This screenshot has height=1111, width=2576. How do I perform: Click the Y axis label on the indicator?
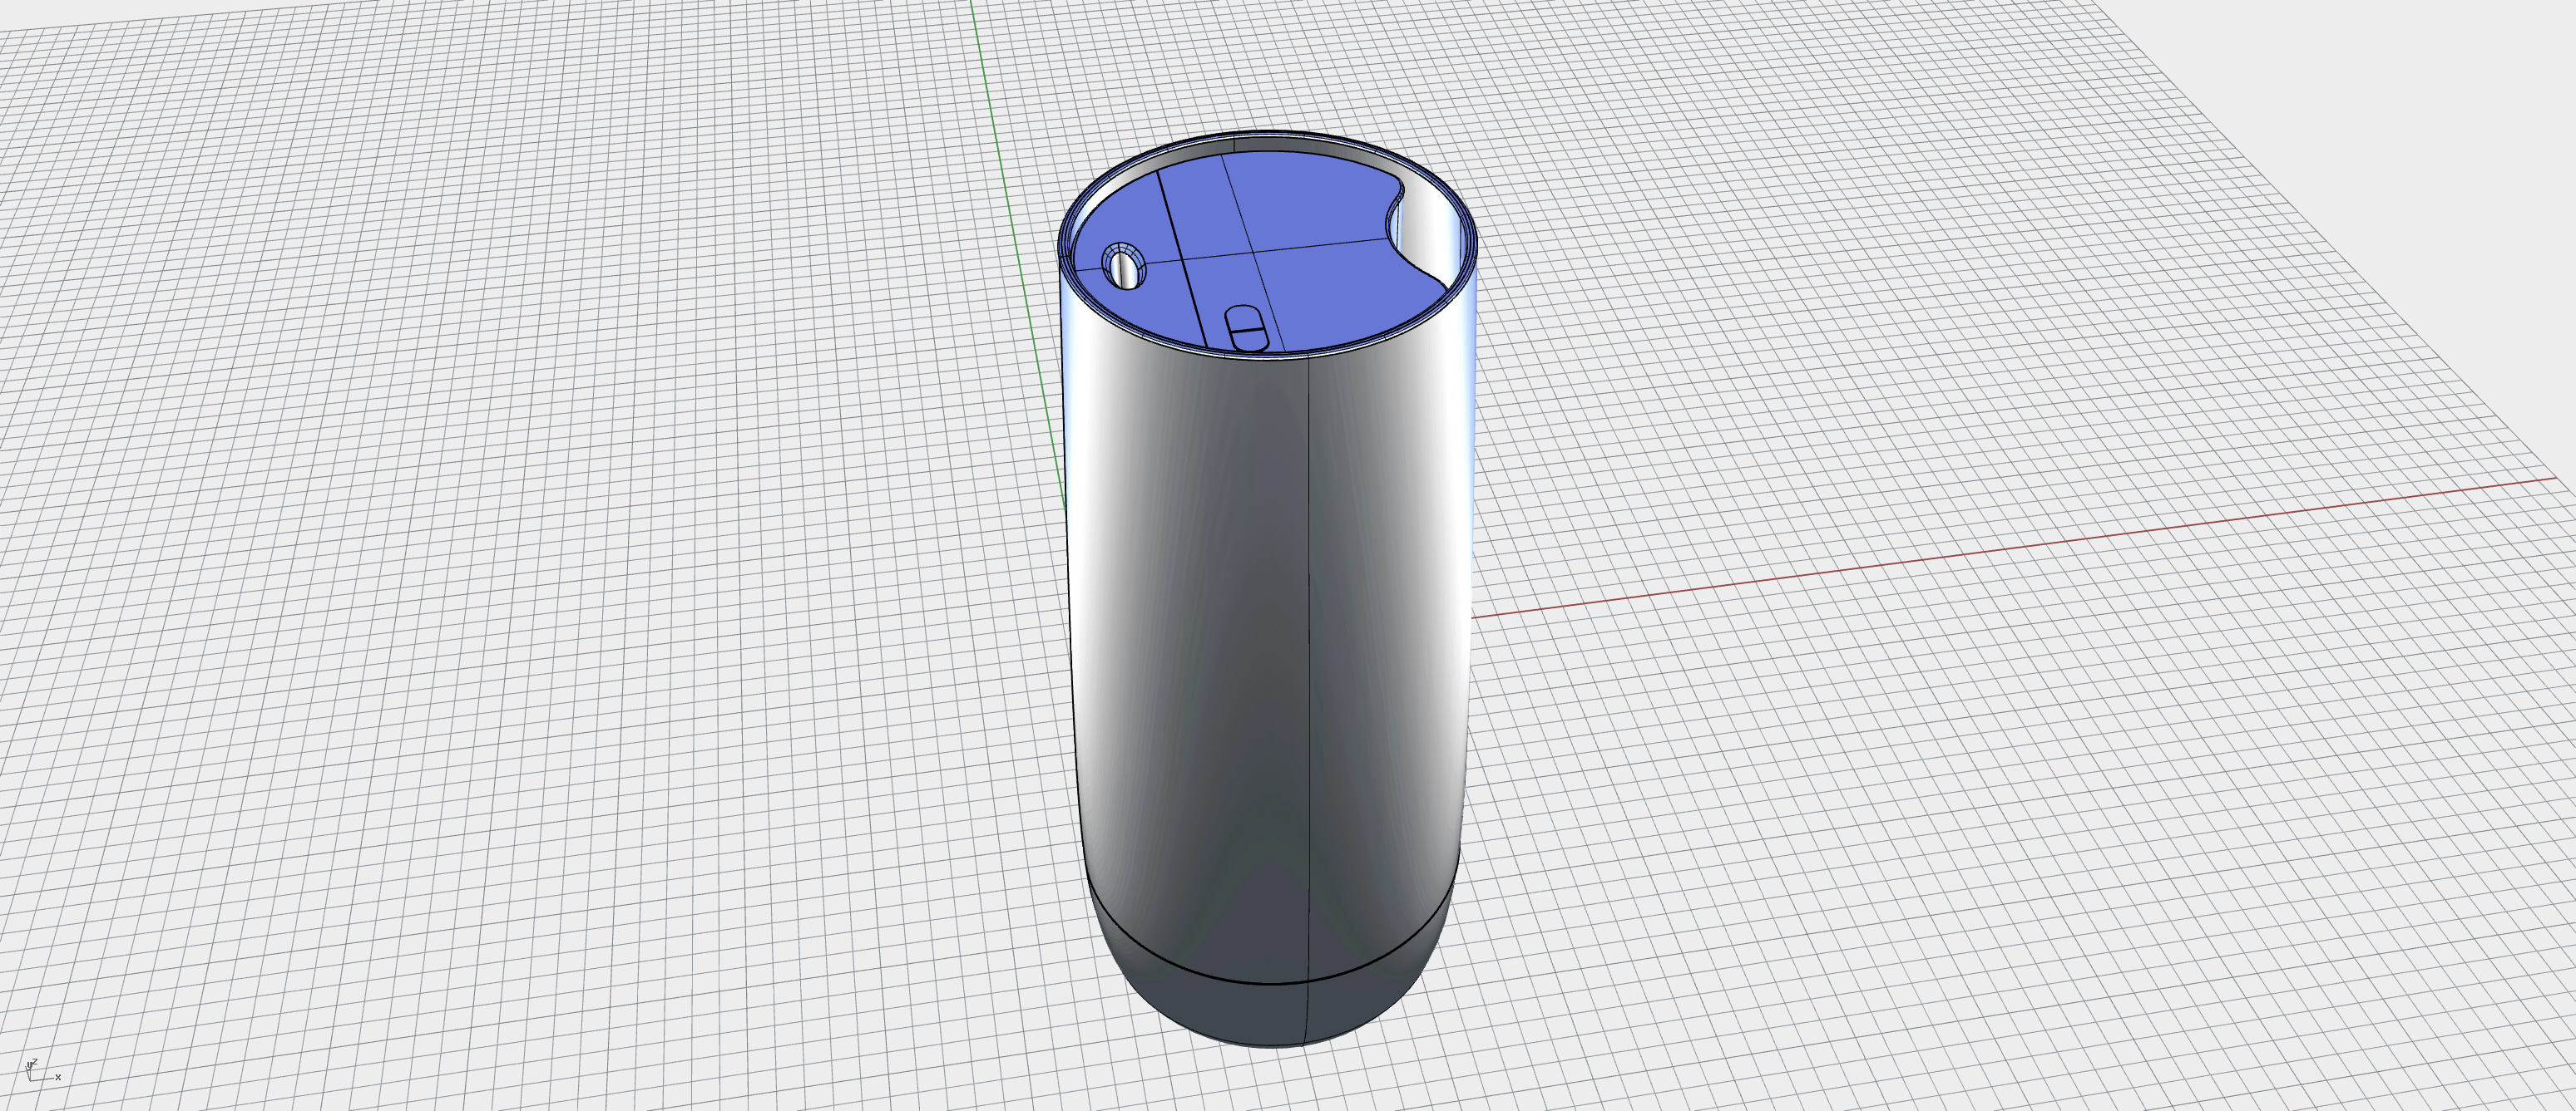pyautogui.click(x=29, y=1065)
